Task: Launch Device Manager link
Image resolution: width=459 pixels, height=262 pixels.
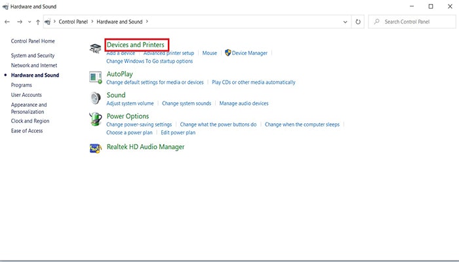Action: pyautogui.click(x=250, y=53)
